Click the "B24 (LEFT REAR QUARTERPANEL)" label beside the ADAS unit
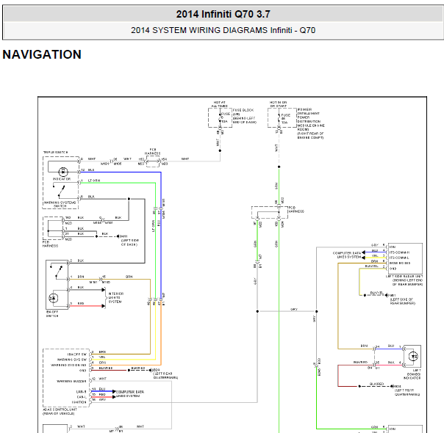The image size is (444, 433). [165, 374]
